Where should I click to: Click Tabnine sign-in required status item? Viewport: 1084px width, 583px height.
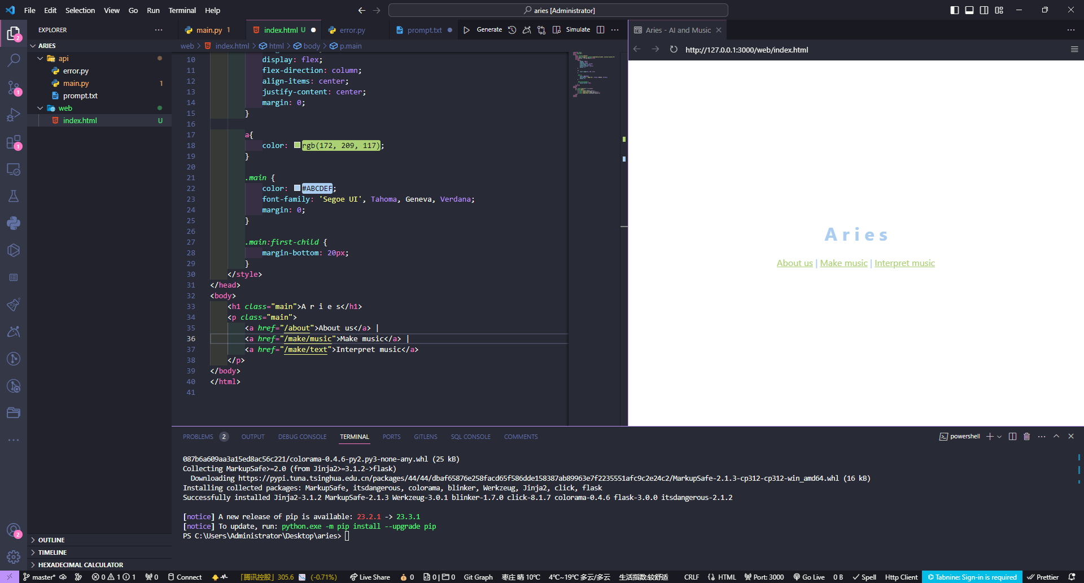[972, 577]
